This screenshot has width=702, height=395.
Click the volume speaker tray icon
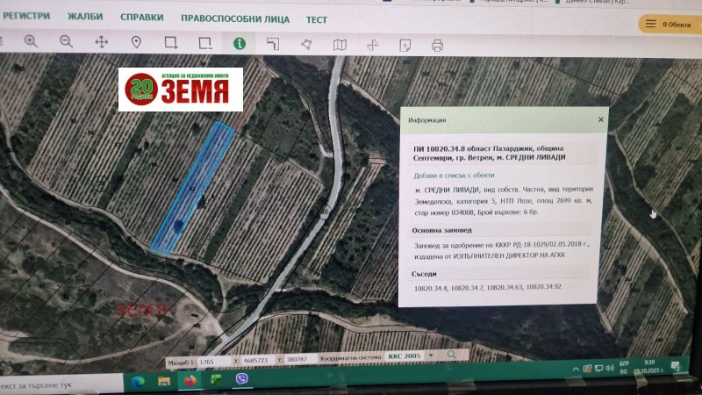point(610,368)
